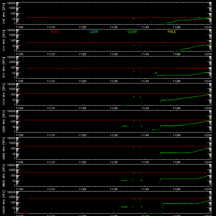This screenshot has height=216, width=216.
Task: Click the yellow PALE station label
Action: coord(172,32)
